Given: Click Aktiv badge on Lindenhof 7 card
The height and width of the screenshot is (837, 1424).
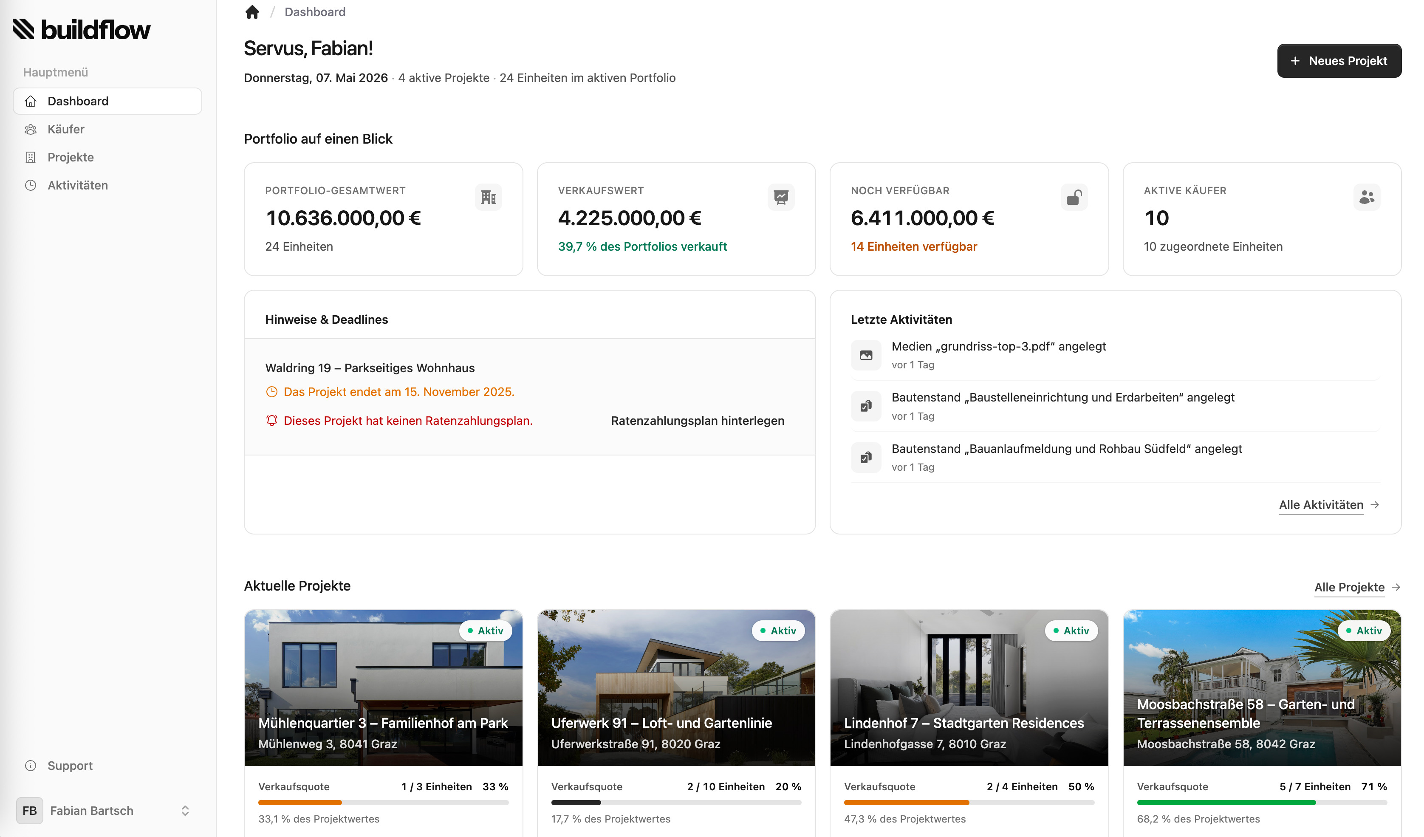Looking at the screenshot, I should pos(1071,631).
